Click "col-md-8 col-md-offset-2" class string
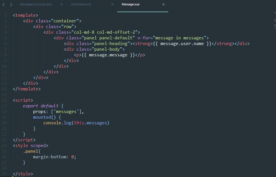Image resolution: width=276 pixels, height=177 pixels. [x=104, y=32]
